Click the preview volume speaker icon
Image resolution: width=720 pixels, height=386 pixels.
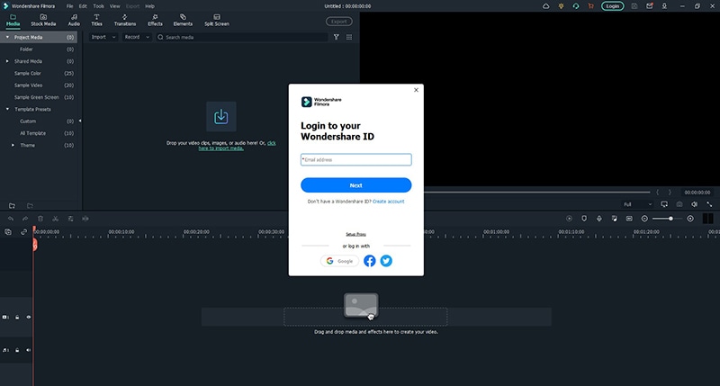click(694, 204)
